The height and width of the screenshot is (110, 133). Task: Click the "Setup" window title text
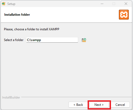click(x=11, y=4)
